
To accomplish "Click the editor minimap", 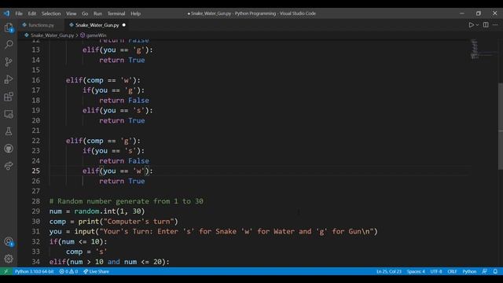I will (x=483, y=49).
